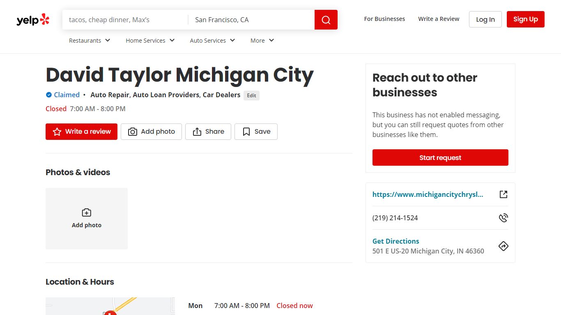Click the directions diamond arrow icon
Viewport: 561px width, 315px height.
click(504, 246)
